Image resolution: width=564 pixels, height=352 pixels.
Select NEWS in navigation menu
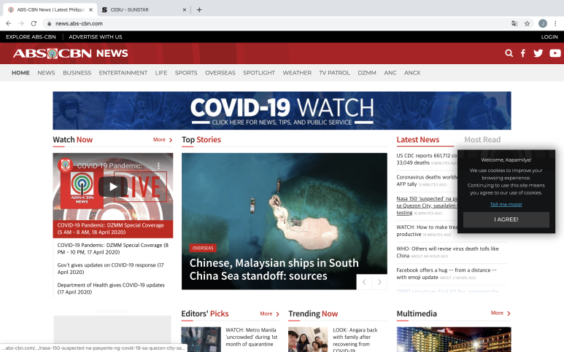pyautogui.click(x=46, y=73)
